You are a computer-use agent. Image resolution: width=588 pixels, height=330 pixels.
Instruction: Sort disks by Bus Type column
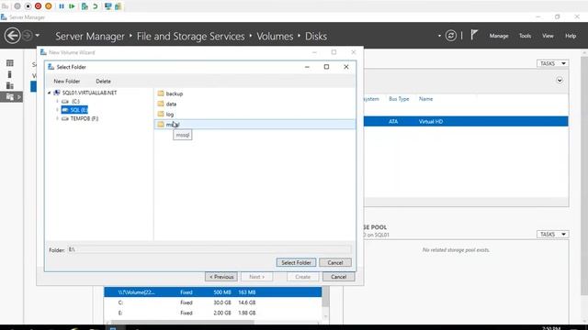click(399, 99)
